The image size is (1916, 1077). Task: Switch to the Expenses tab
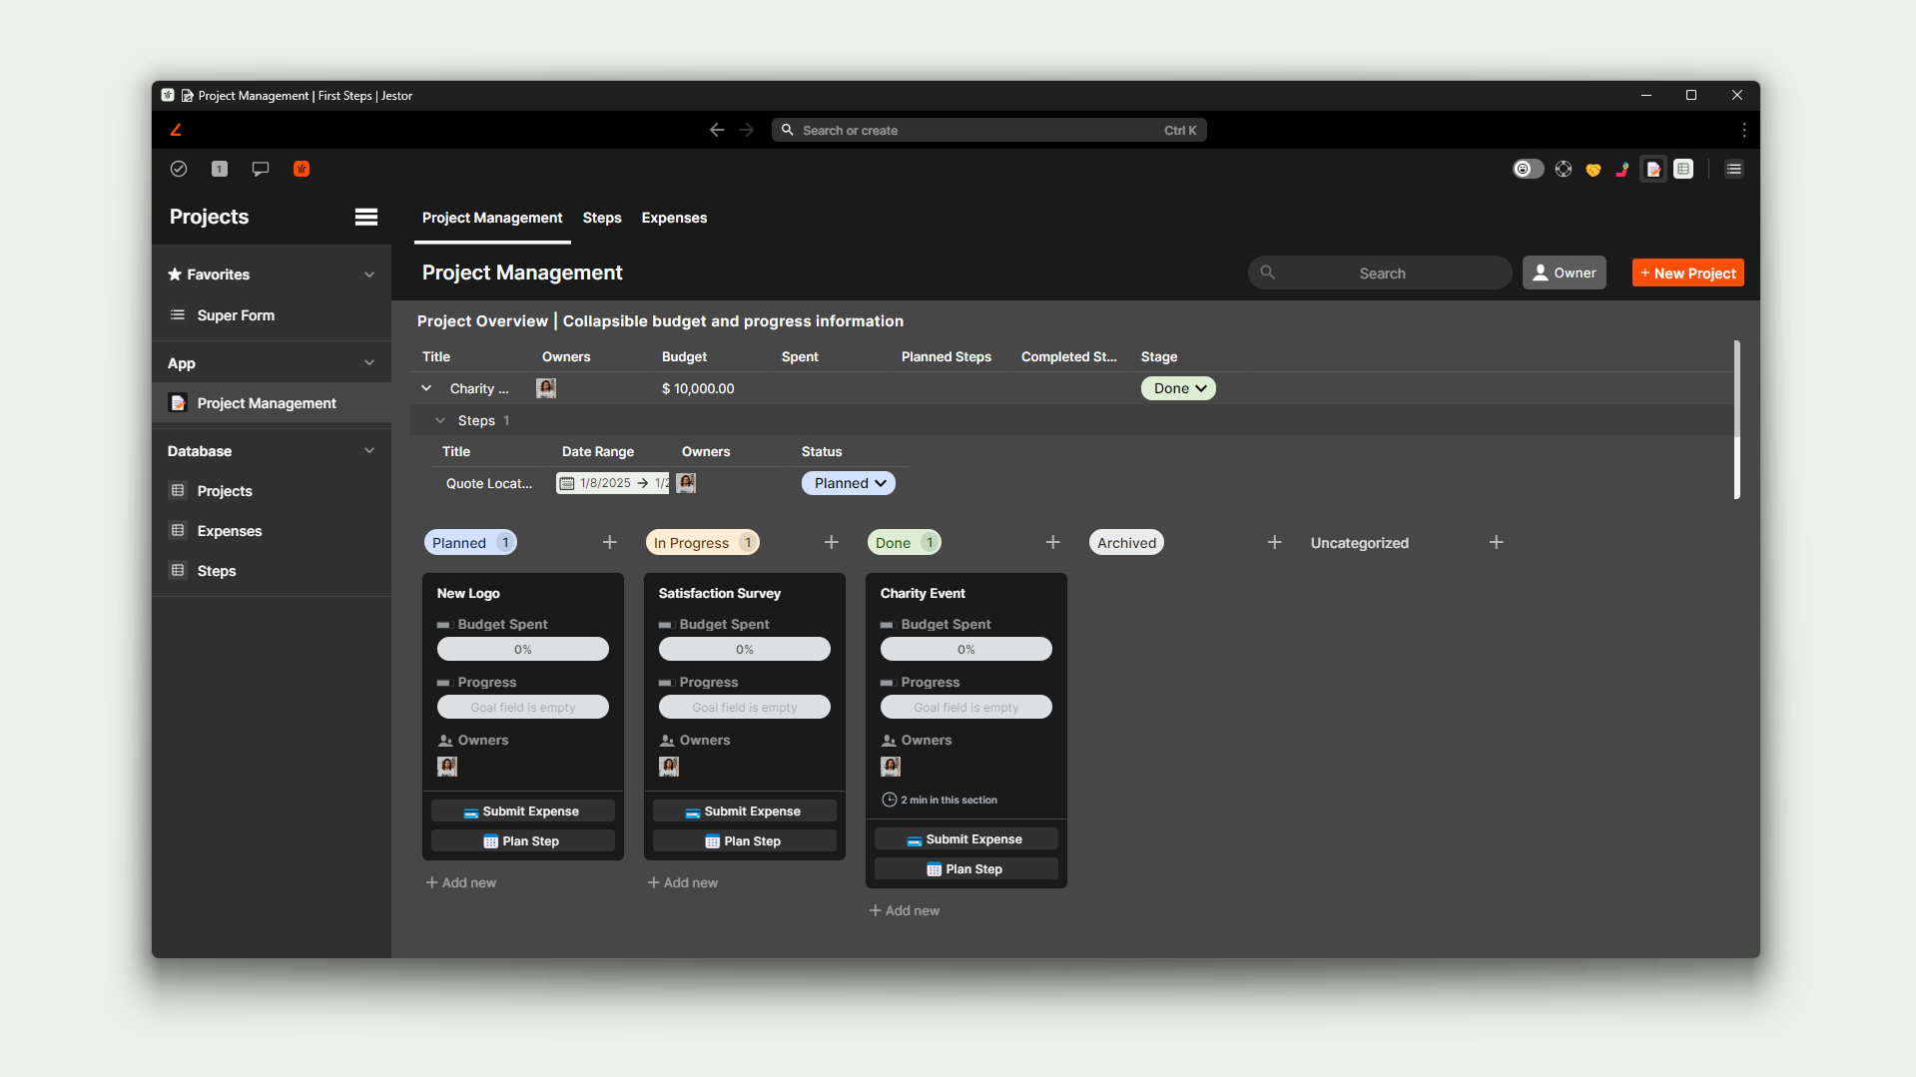tap(674, 218)
